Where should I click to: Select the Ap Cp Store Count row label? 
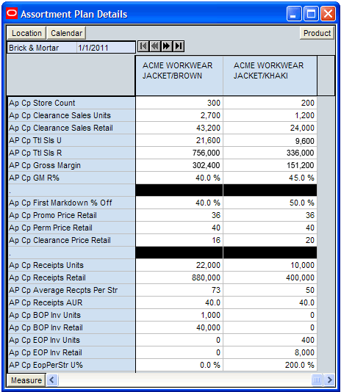click(x=71, y=103)
